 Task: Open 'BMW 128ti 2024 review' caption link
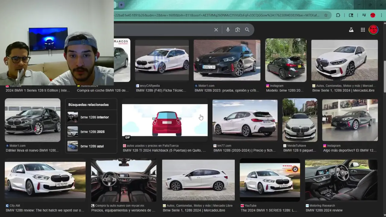tap(324, 210)
